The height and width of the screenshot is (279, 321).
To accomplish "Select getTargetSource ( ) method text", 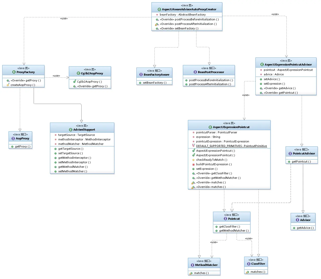I will click(x=71, y=149).
